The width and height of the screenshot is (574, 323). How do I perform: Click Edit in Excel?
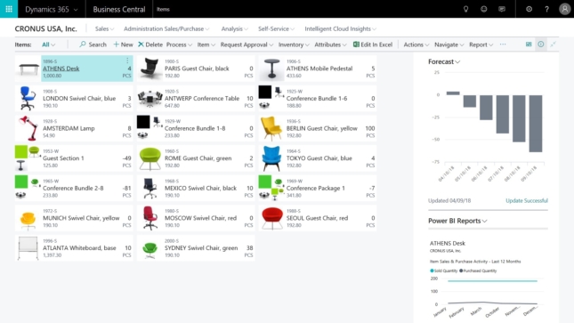(373, 44)
